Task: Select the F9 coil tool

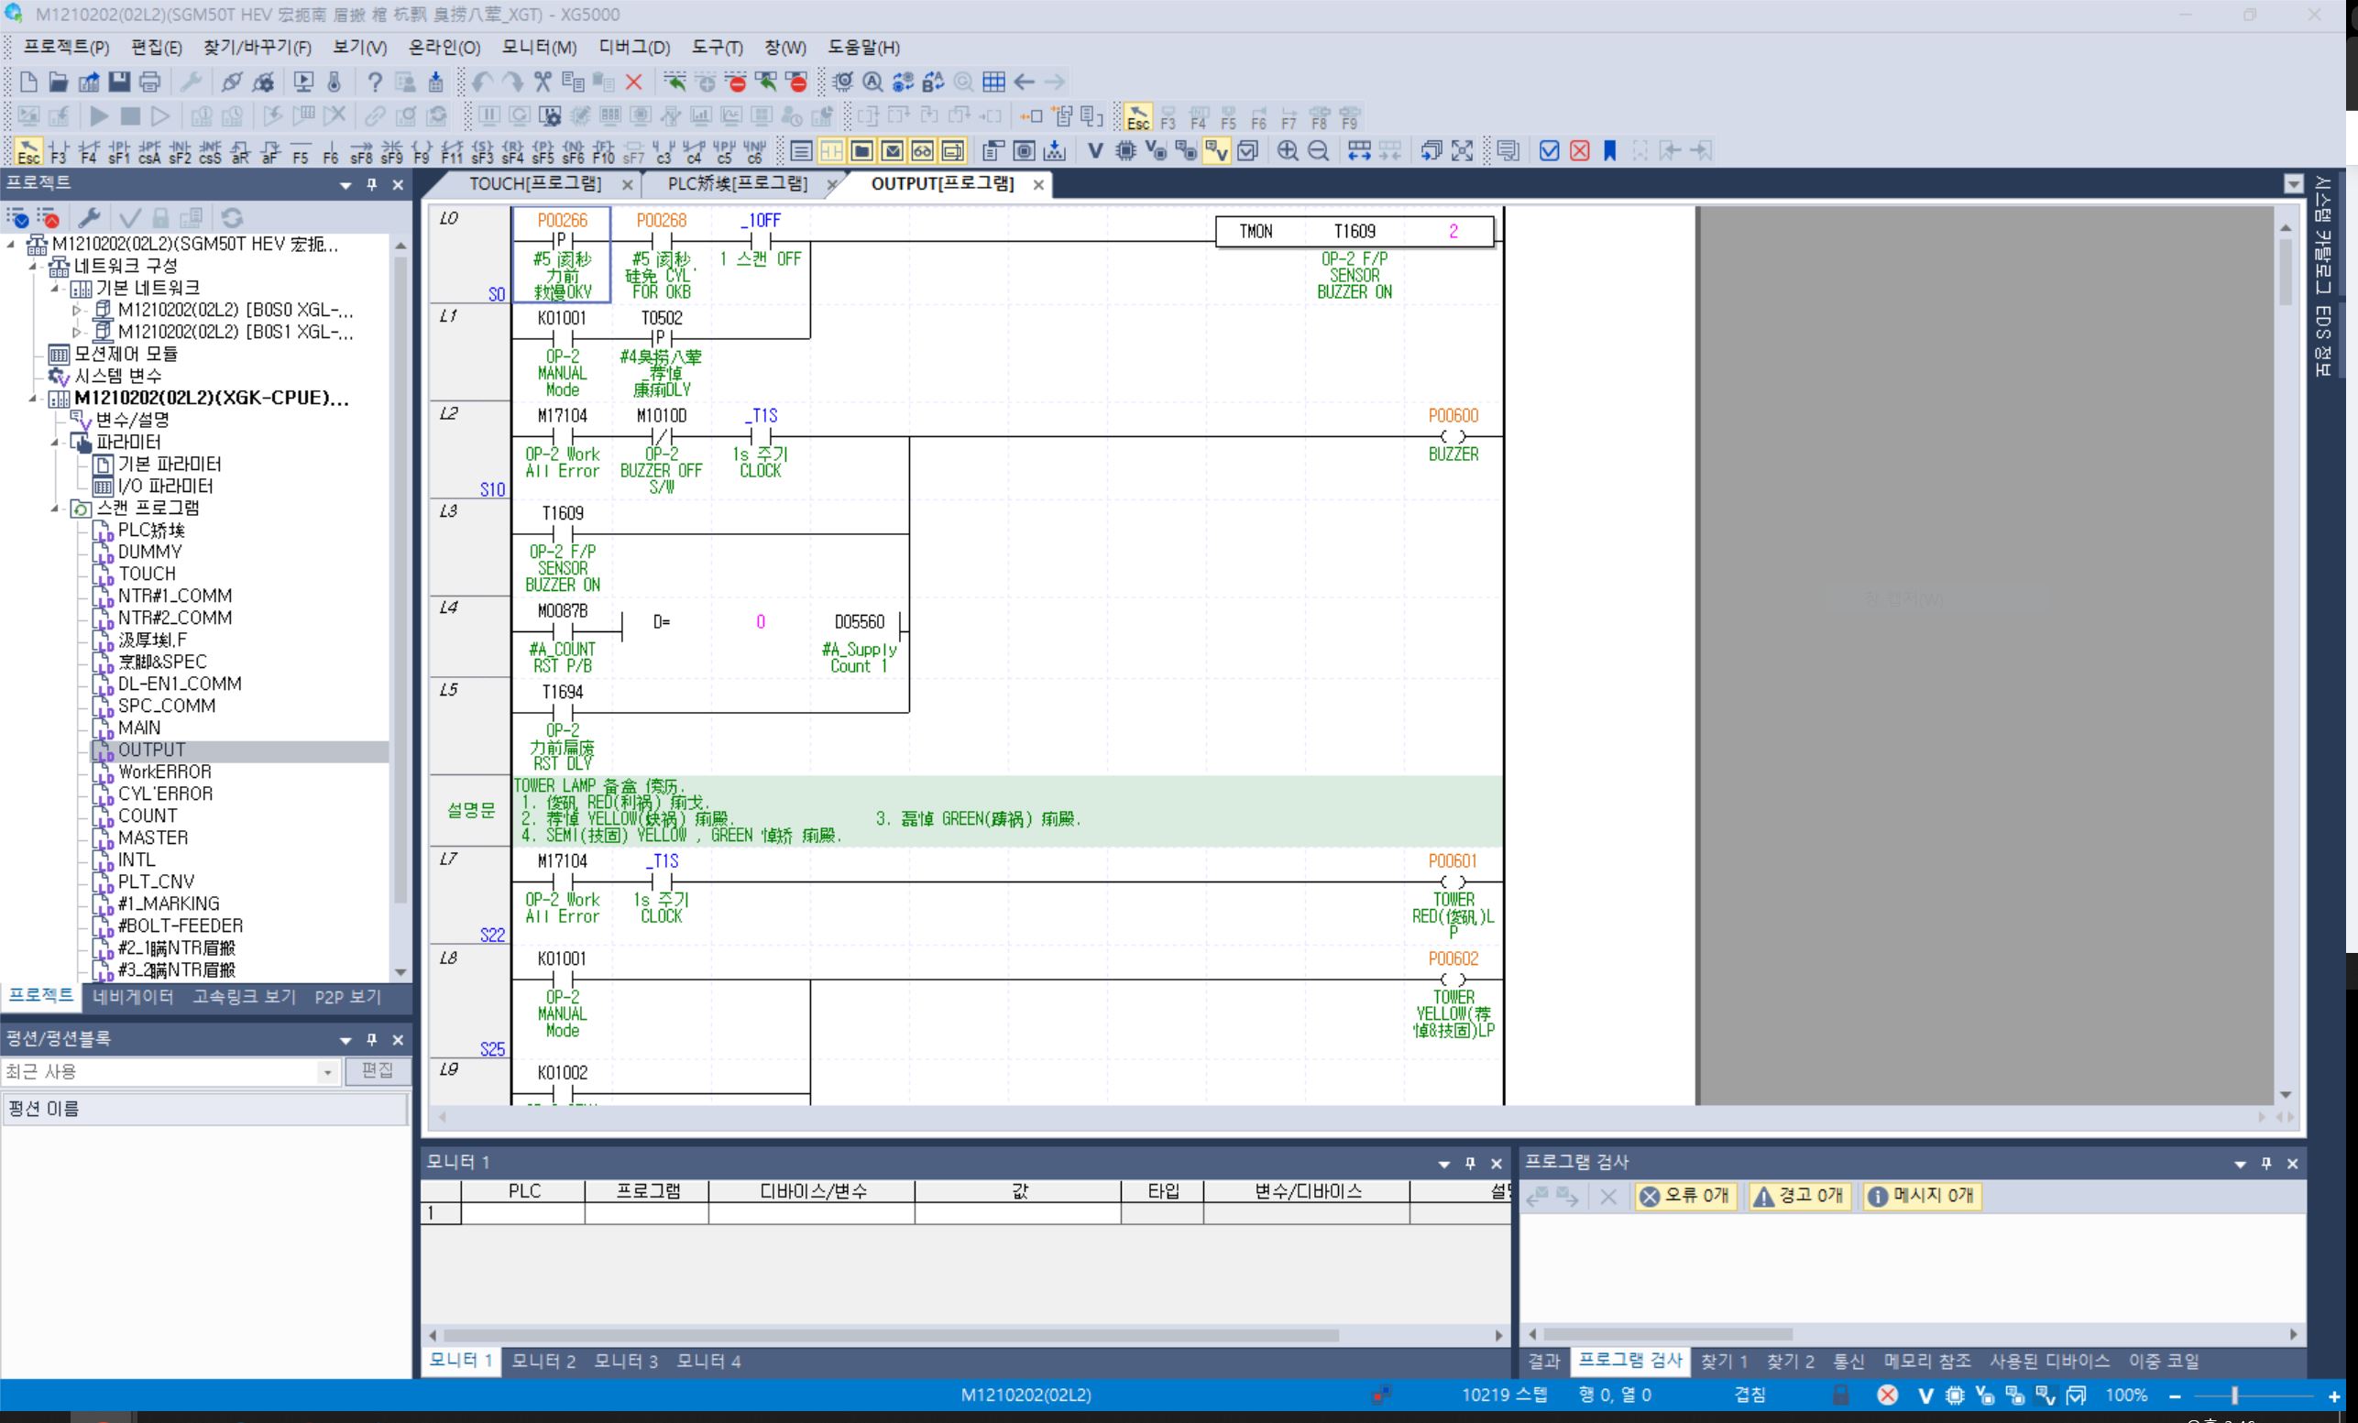Action: click(x=422, y=151)
